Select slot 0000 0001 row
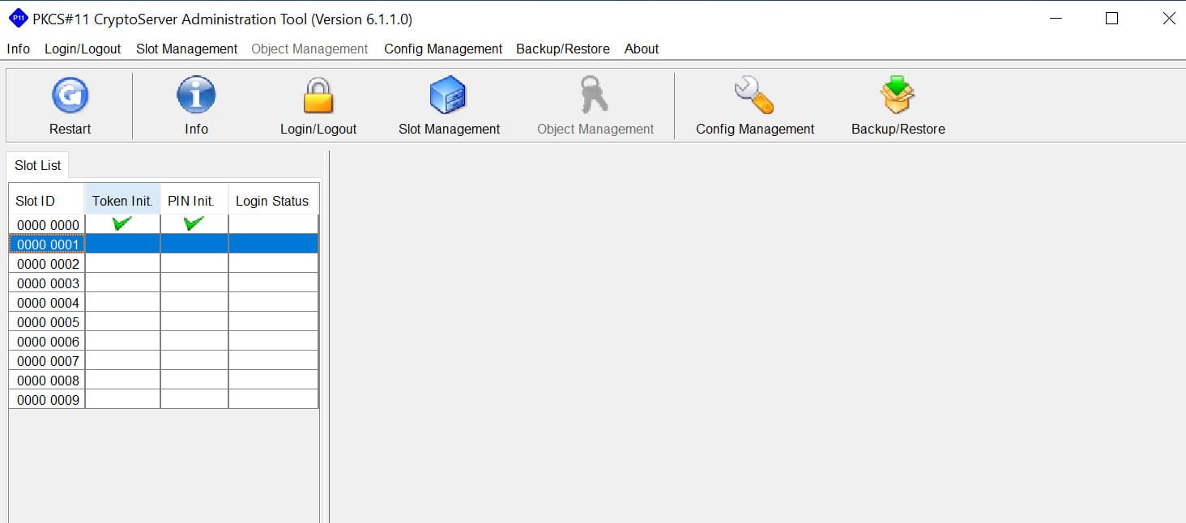1186x523 pixels. click(x=164, y=244)
